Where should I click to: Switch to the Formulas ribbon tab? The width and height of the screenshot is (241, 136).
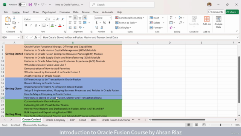pyautogui.click(x=64, y=12)
